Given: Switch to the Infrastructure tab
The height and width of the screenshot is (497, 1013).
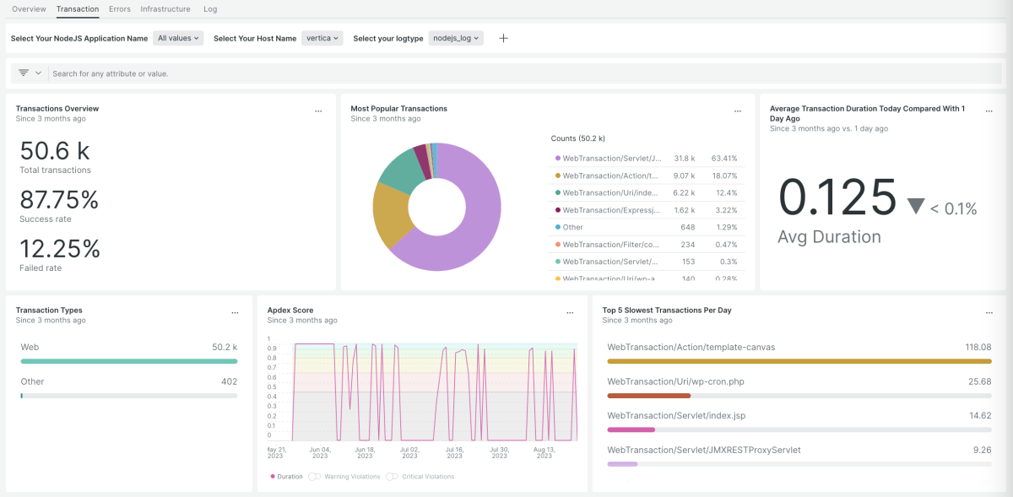Looking at the screenshot, I should 165,8.
